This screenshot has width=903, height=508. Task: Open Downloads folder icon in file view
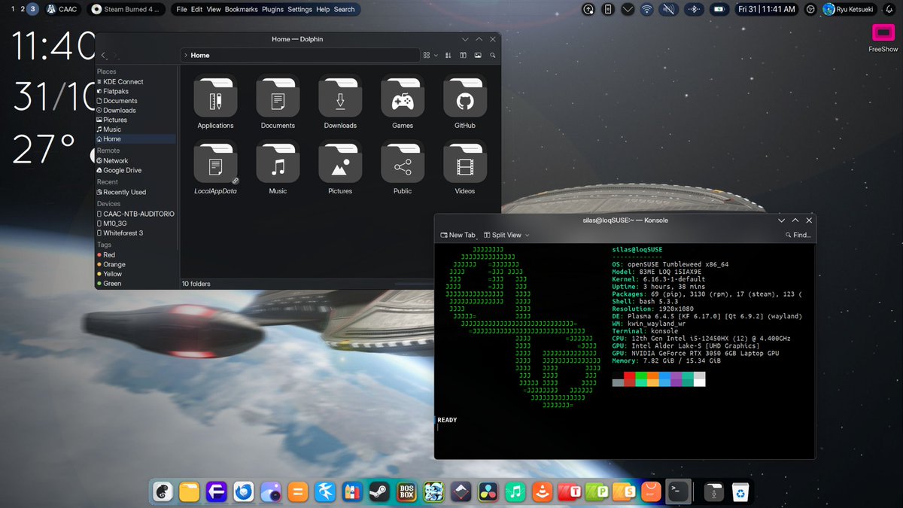(x=340, y=102)
